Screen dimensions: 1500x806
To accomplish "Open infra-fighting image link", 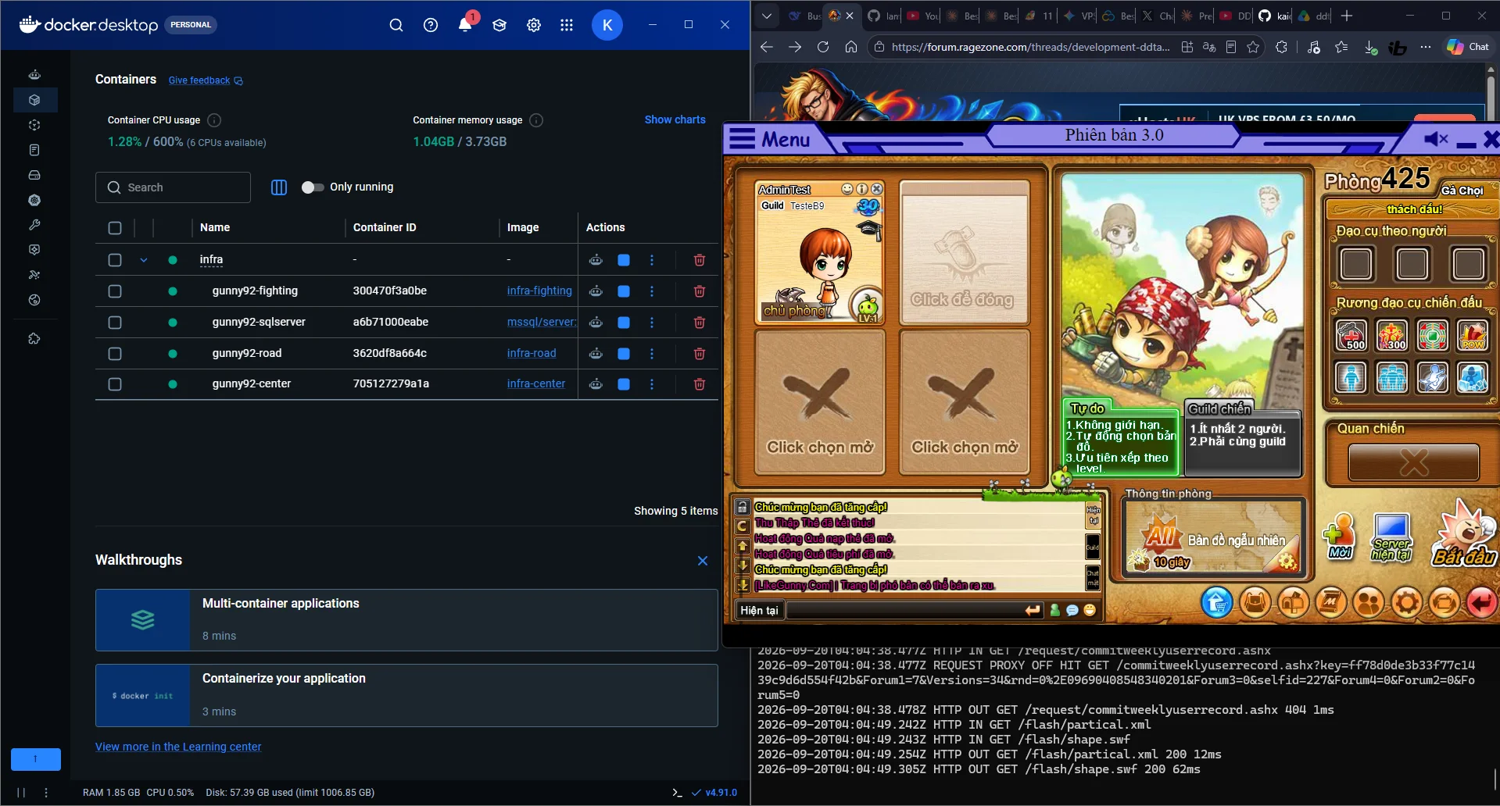I will pos(539,291).
